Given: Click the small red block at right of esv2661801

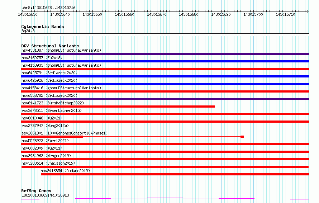Looking at the screenshot, I should coord(242,137).
